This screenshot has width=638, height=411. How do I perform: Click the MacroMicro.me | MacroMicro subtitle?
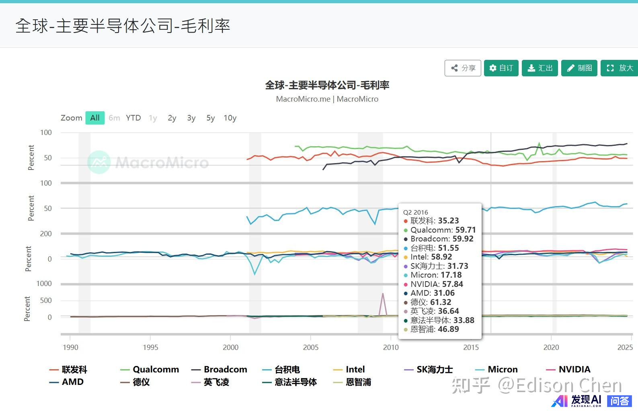(x=327, y=99)
